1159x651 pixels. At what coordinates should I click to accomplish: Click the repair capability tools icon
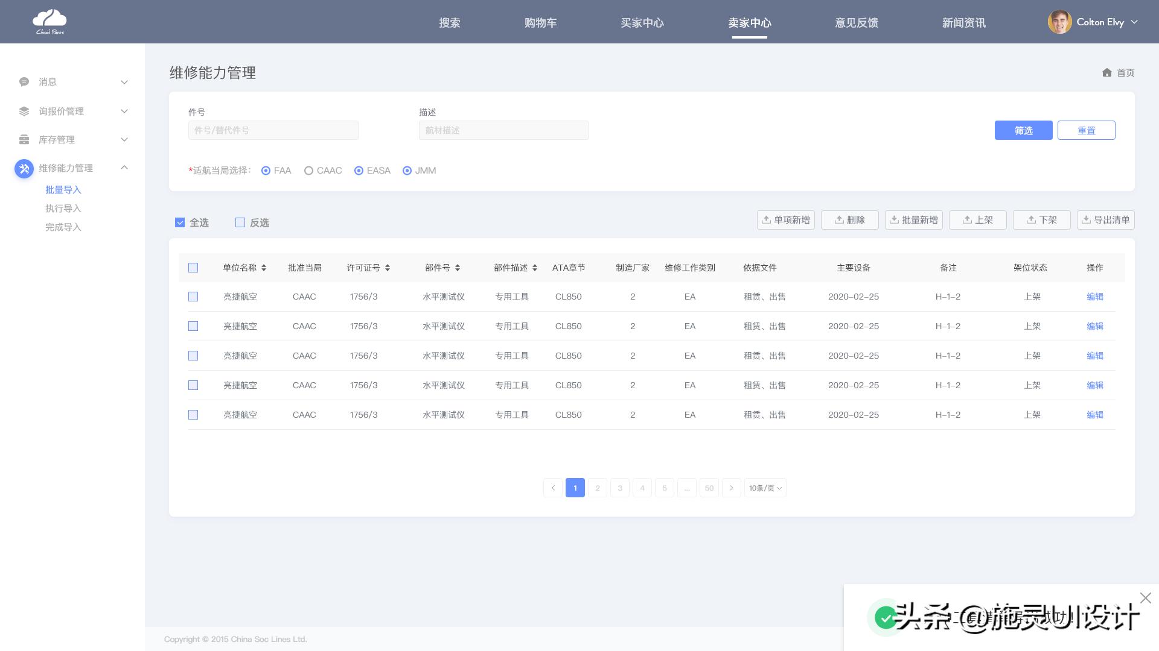(24, 168)
